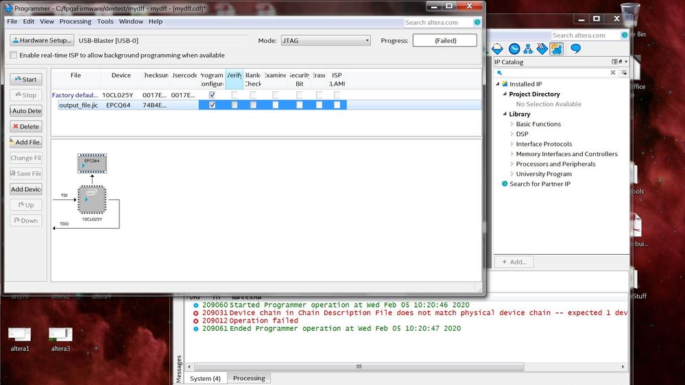Clear the IP Catalog search with the X icon
Screen dimensions: 685x385
click(613, 73)
